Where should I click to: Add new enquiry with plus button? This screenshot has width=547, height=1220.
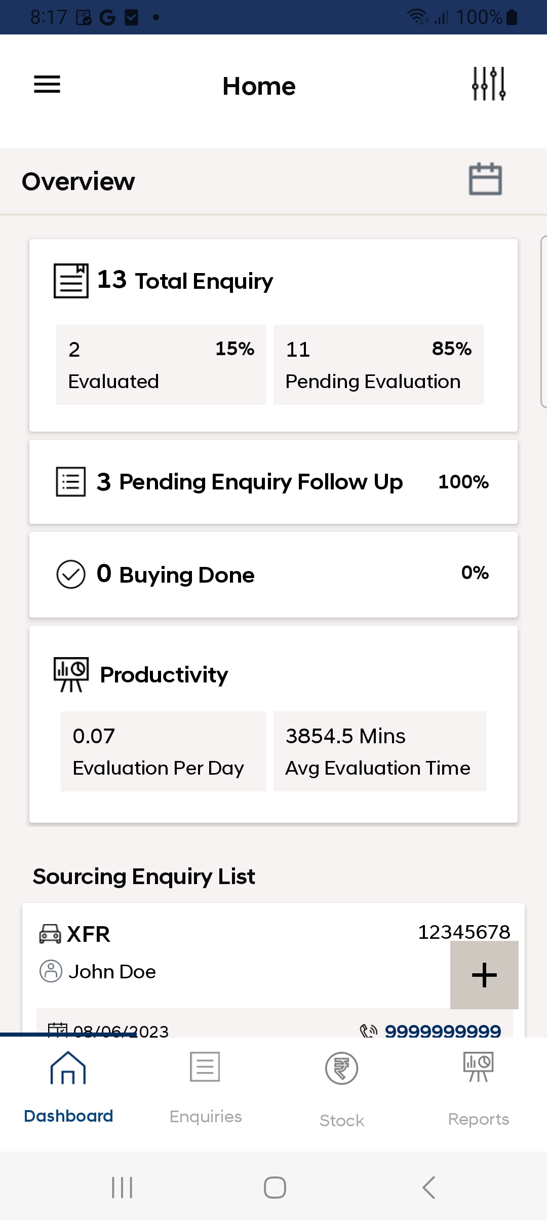pos(484,975)
